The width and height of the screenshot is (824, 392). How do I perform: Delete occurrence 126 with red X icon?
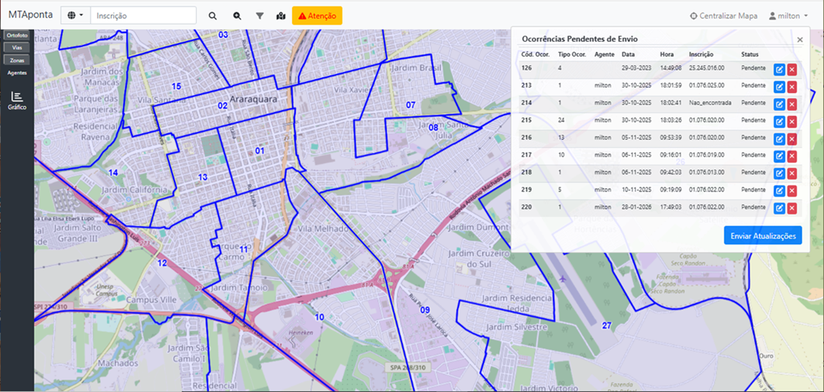pos(792,70)
